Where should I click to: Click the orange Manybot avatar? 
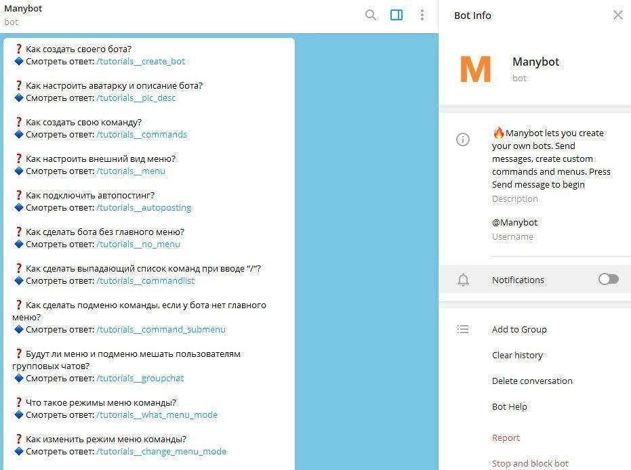475,69
